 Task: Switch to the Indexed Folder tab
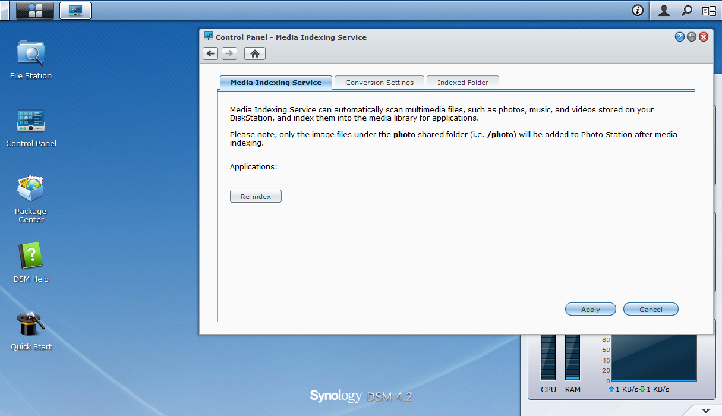tap(463, 83)
